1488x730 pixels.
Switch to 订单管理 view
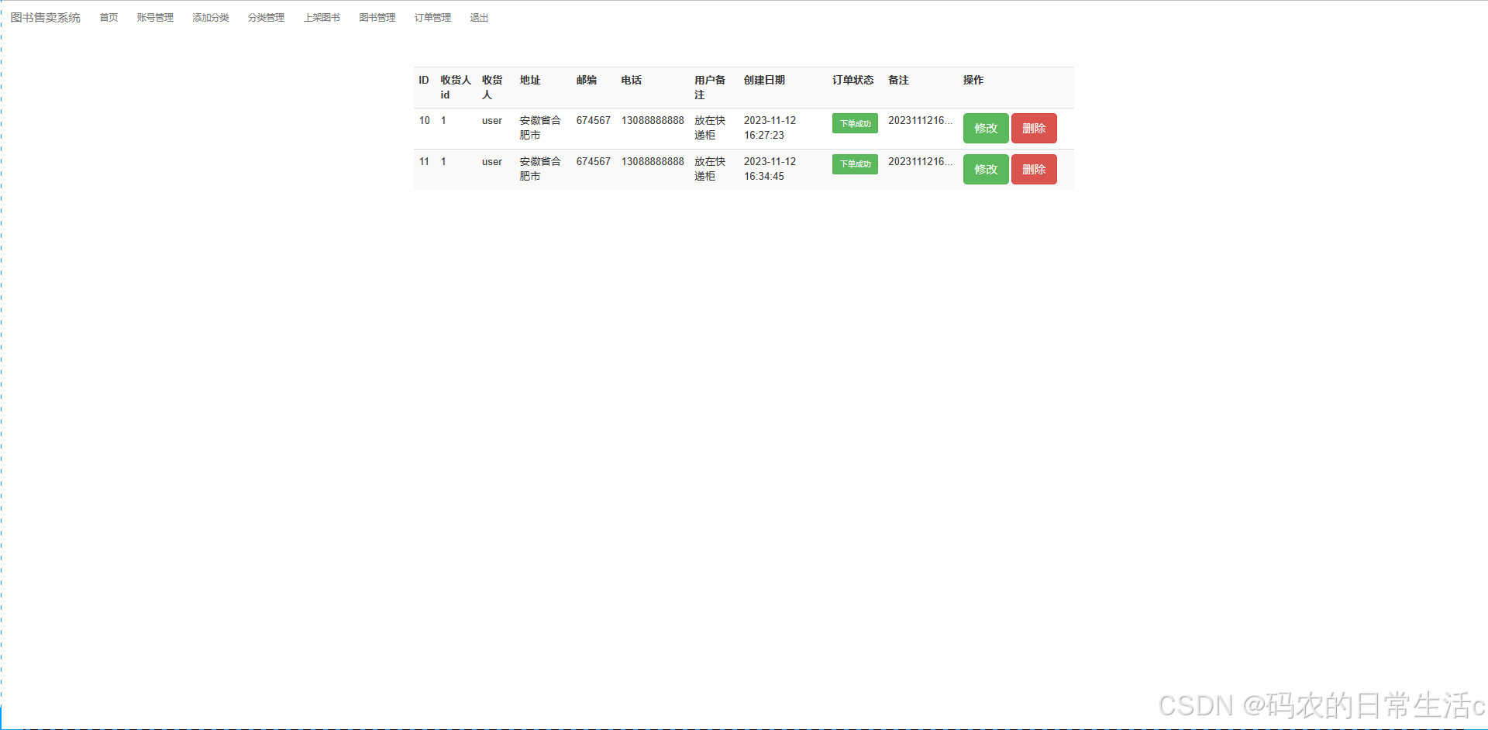[432, 17]
